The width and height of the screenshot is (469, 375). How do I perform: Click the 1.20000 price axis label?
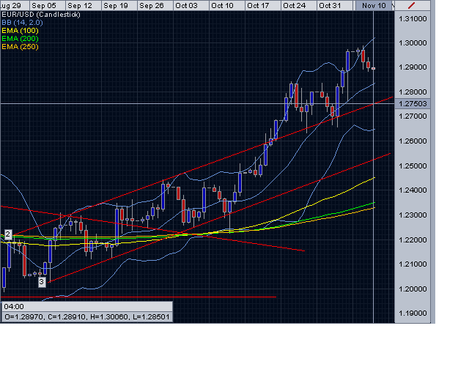pos(413,289)
